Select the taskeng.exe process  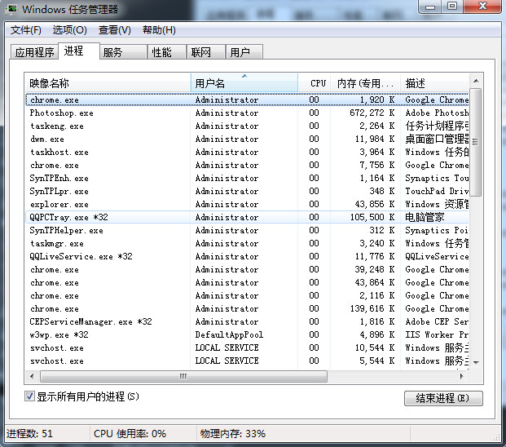click(x=247, y=126)
